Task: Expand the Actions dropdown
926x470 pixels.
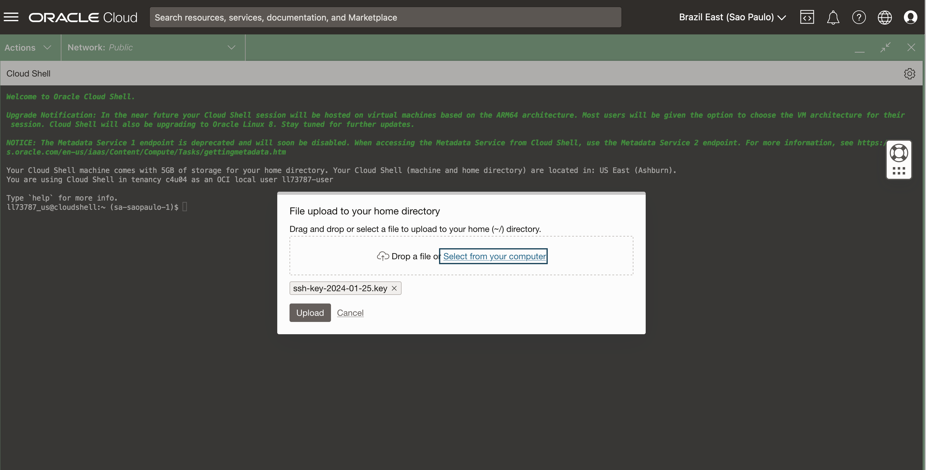Action: coord(28,48)
